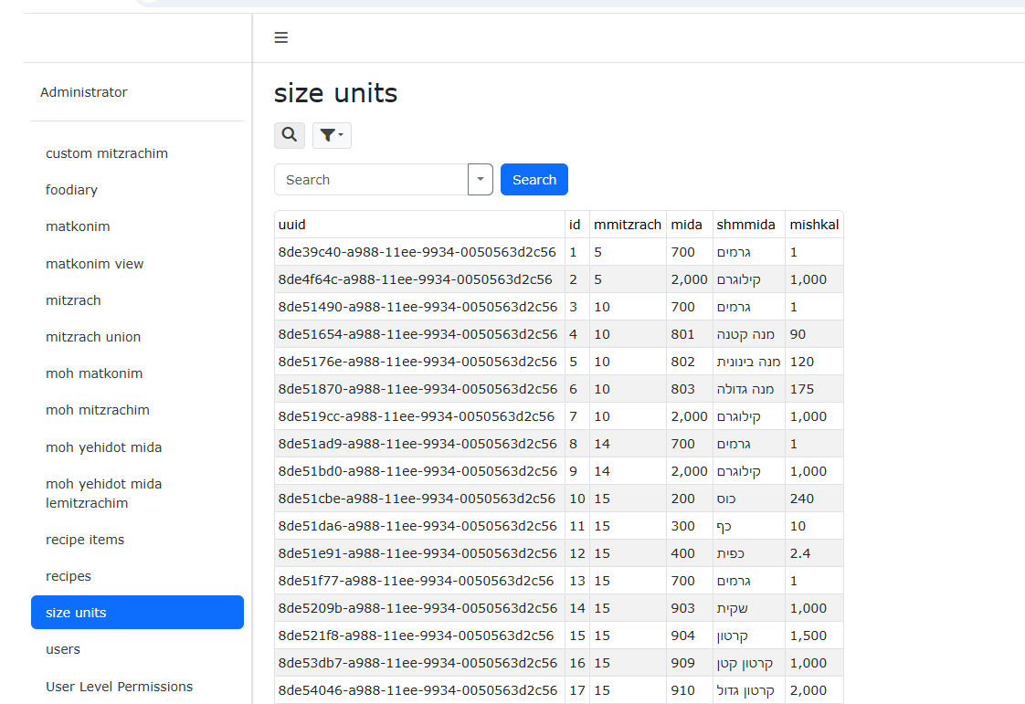Select matkonim view in sidebar

(95, 264)
